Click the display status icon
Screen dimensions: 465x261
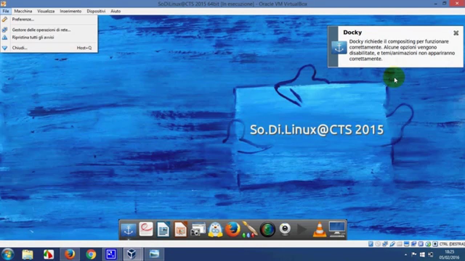(x=407, y=244)
